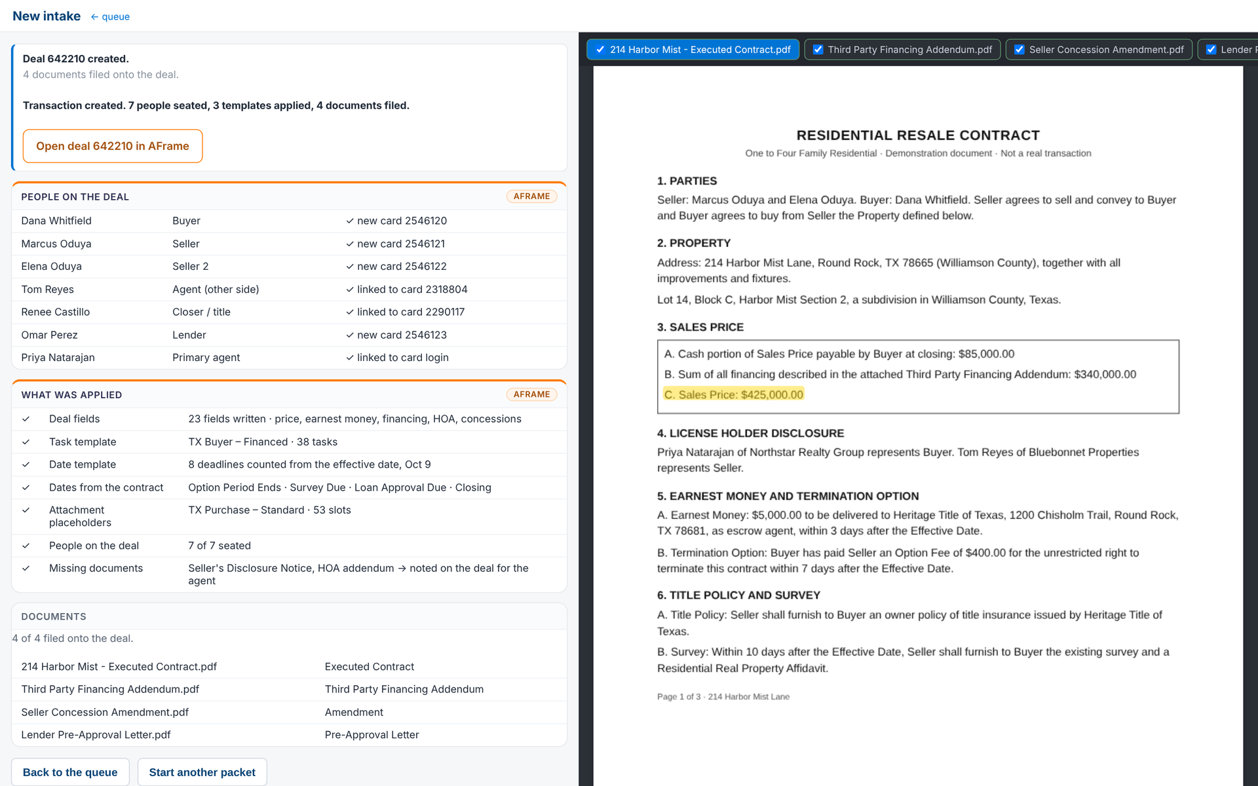Go back via the queue link
1258x786 pixels.
[x=110, y=17]
